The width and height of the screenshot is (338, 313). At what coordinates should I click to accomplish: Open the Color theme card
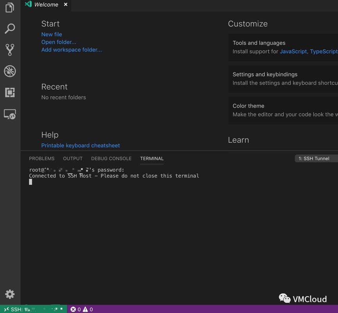click(283, 110)
